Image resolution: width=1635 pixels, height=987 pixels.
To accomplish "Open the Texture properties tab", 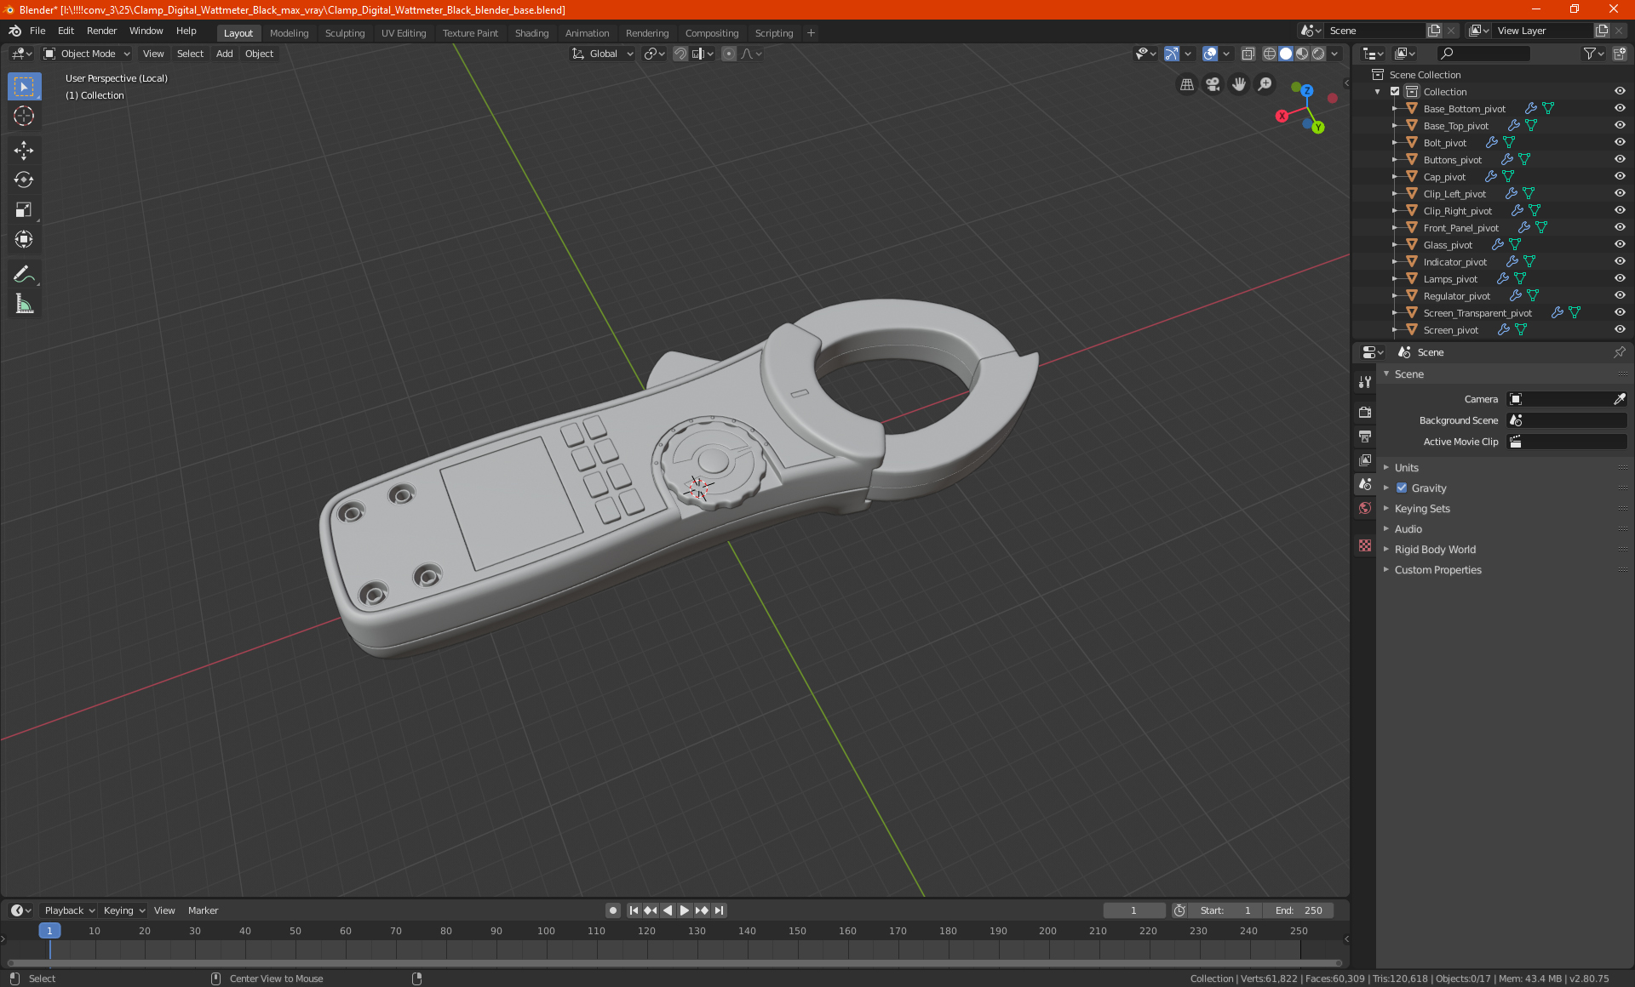I will pos(1365,545).
